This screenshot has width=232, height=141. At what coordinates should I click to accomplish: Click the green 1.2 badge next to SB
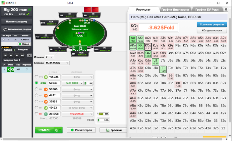pos(46,108)
